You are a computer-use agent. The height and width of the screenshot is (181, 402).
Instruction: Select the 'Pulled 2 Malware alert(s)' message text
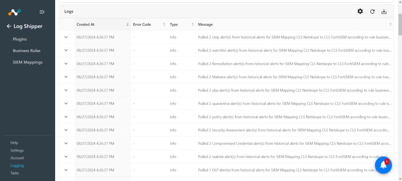295,77
